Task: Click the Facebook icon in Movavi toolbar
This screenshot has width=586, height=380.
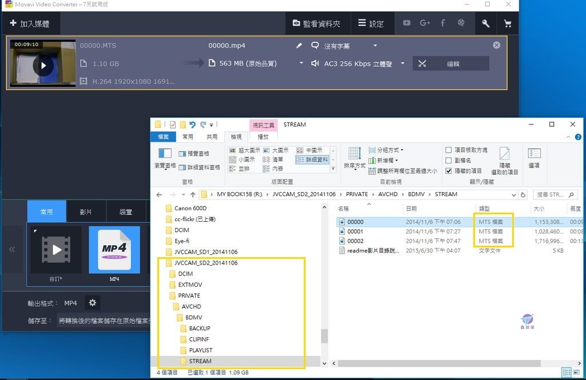Action: point(443,23)
